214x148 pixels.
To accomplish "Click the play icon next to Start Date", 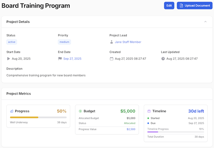I will (9, 58).
